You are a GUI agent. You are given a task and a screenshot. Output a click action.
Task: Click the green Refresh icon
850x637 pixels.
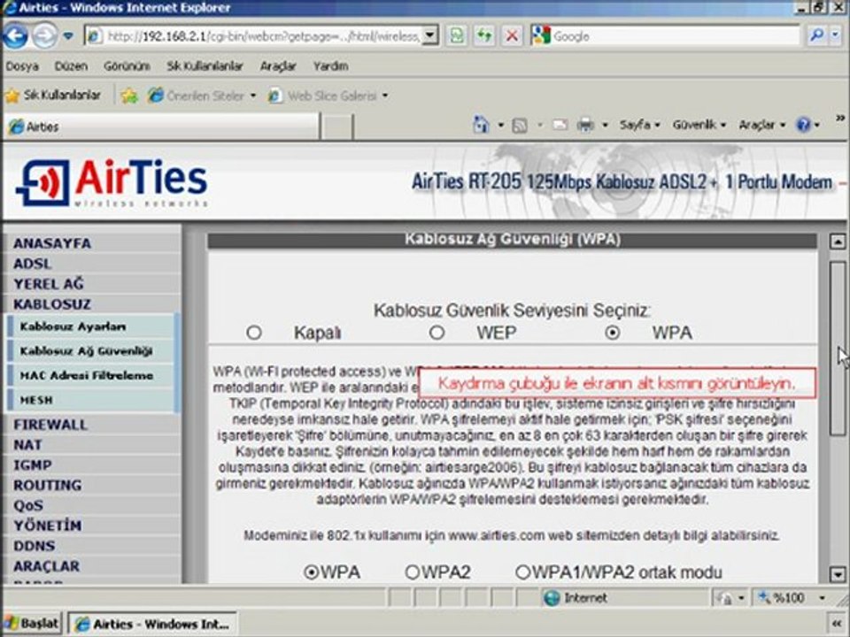coord(484,36)
